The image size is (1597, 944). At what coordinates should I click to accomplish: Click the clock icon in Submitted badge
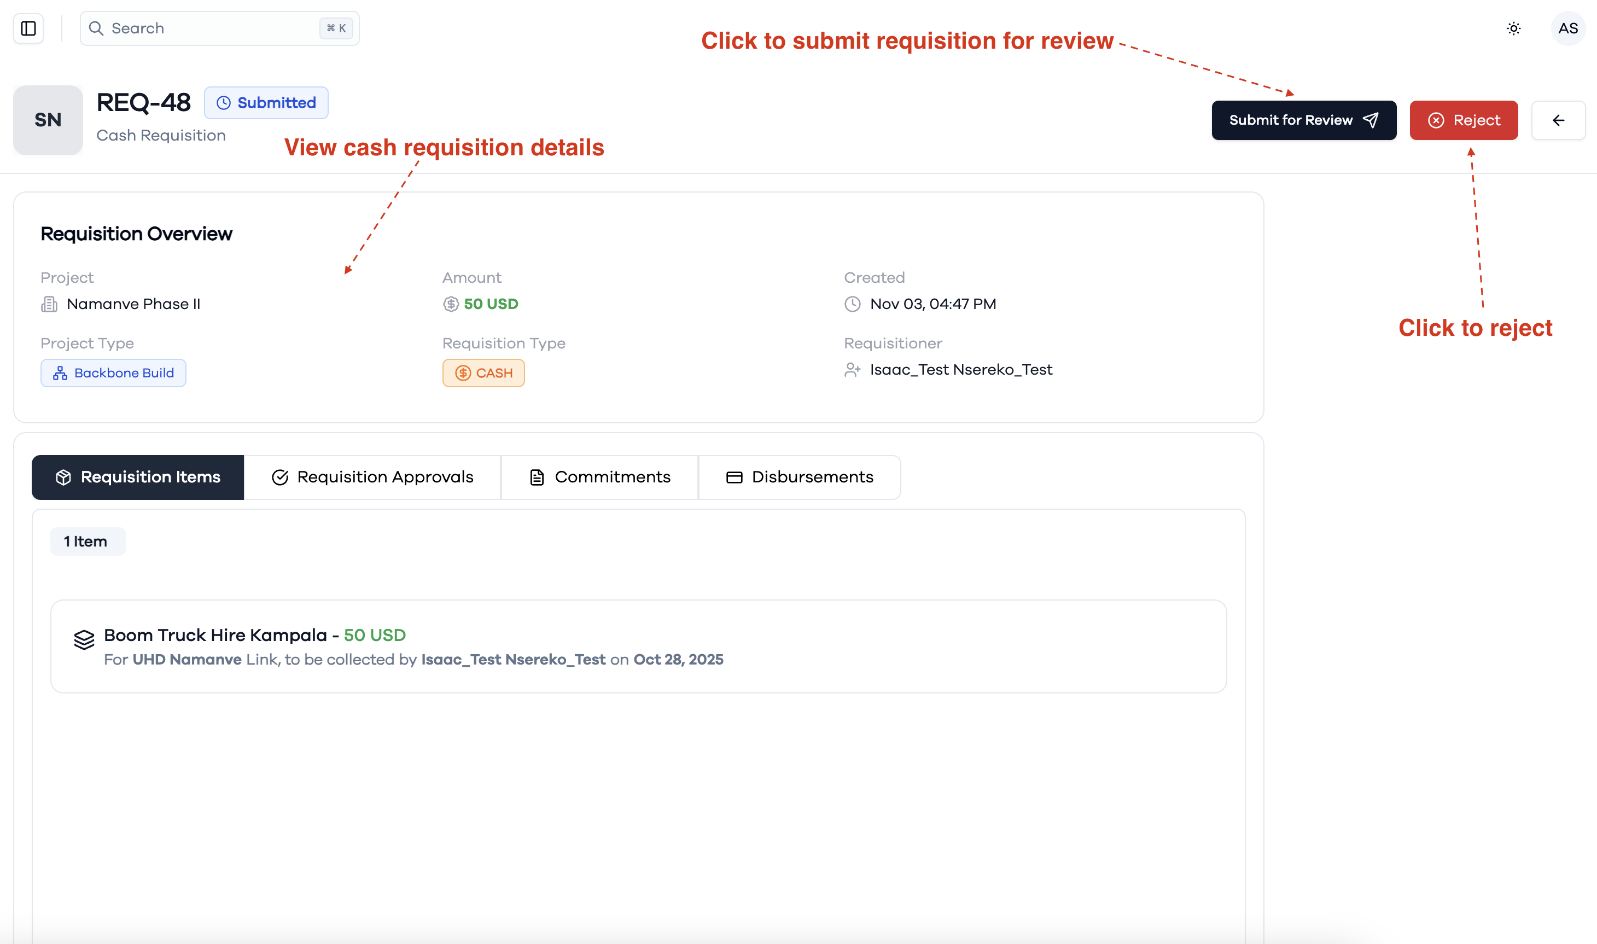tap(224, 103)
